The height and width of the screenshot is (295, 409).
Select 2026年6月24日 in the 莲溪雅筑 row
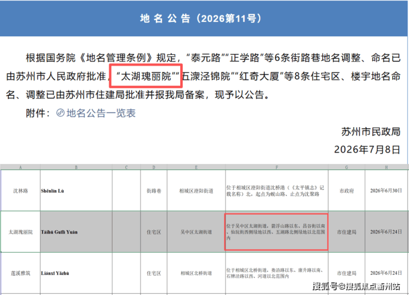[386, 273]
